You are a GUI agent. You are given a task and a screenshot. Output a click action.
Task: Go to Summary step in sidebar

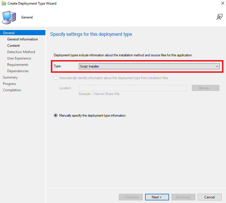click(x=10, y=77)
